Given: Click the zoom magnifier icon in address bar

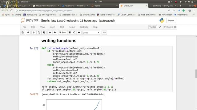Looking at the screenshot, I should point(169,11).
